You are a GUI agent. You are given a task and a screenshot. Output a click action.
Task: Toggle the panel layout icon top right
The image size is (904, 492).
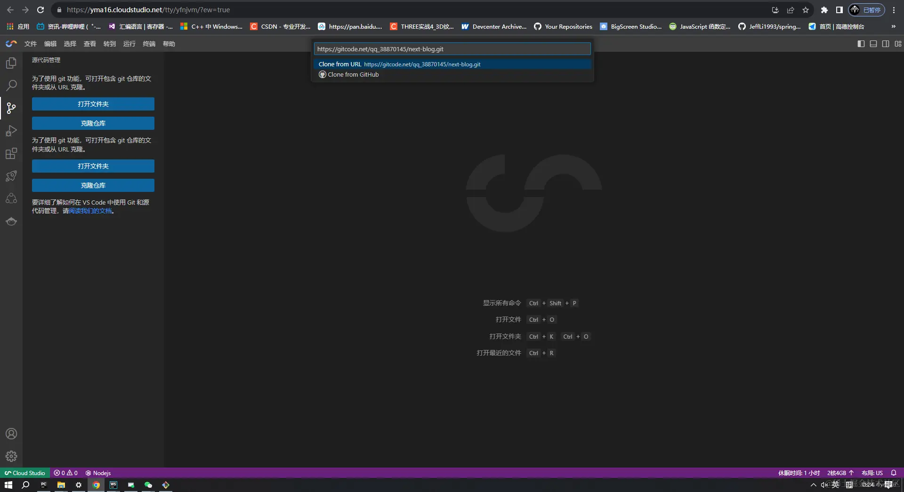point(873,44)
